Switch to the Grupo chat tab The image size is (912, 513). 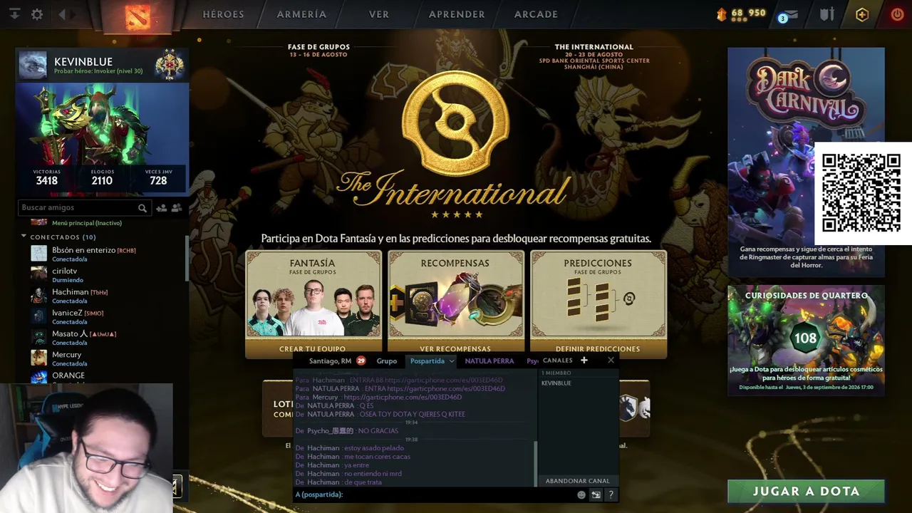tap(387, 361)
